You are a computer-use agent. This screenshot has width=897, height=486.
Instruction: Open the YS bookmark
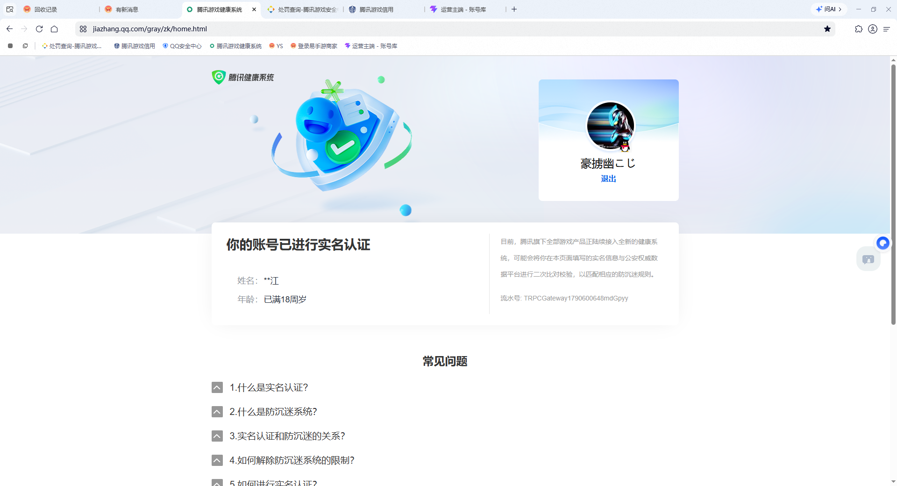276,46
